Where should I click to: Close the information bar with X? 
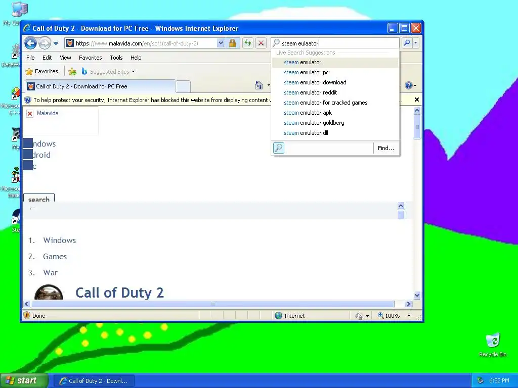[417, 100]
